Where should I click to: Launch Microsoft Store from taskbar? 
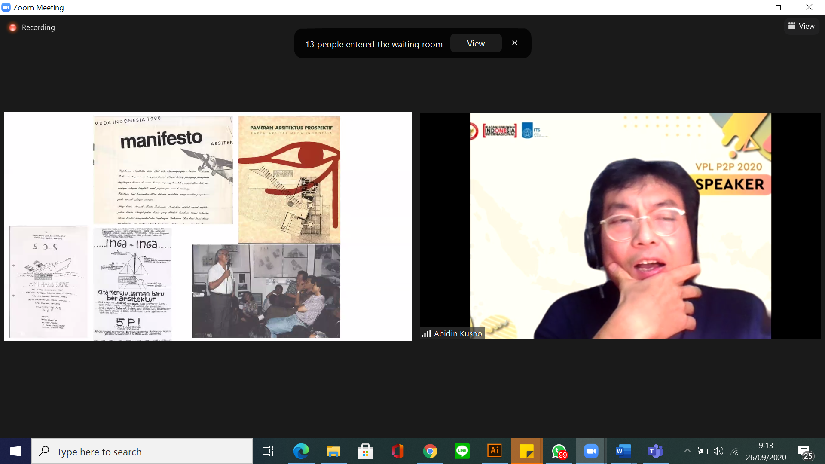point(365,451)
